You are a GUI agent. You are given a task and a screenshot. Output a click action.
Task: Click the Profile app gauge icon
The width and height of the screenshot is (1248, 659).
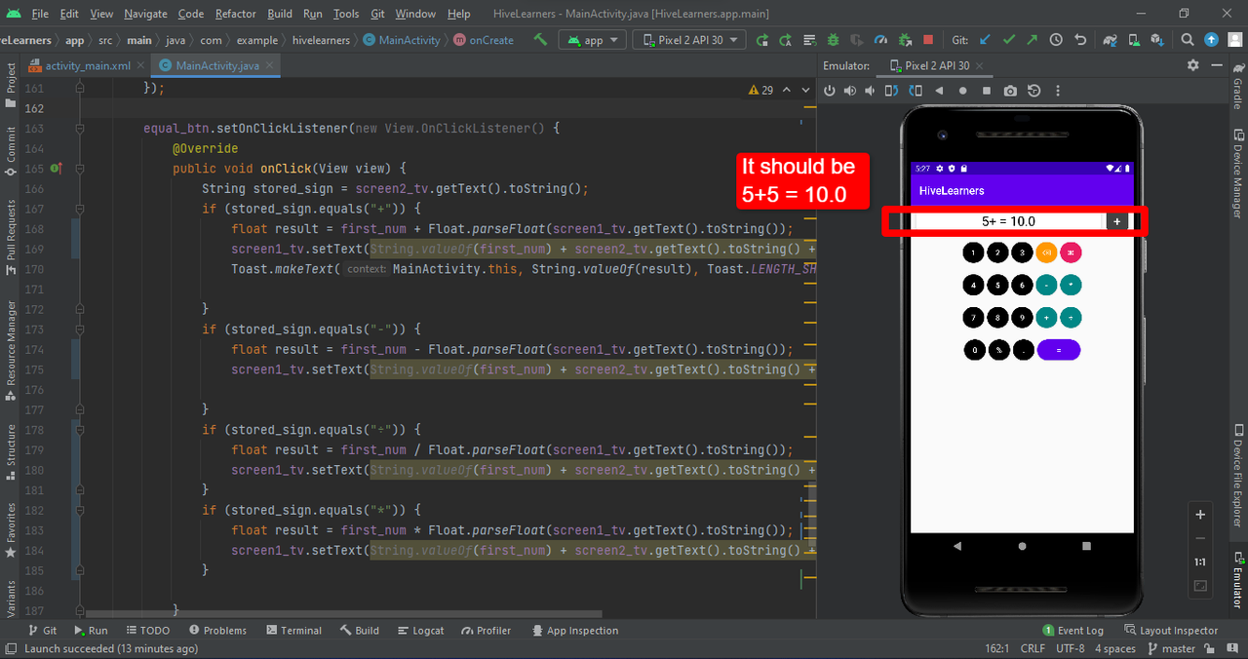tap(881, 40)
